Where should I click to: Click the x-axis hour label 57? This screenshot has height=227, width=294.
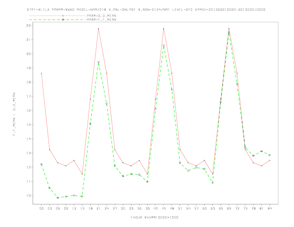tap(196, 208)
